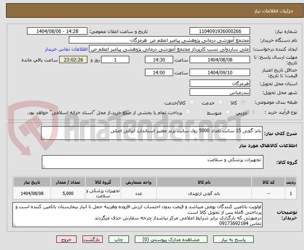Click the توضیحات خریدار notes textarea
Screen dimensions: 304x250
[137, 215]
